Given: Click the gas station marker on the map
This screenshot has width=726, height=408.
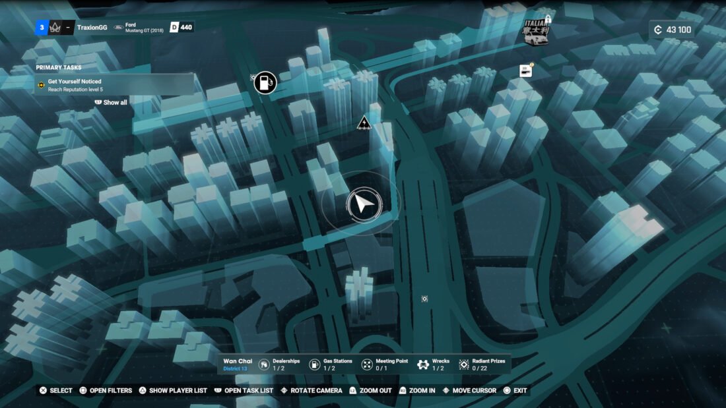Looking at the screenshot, I should coord(265,82).
